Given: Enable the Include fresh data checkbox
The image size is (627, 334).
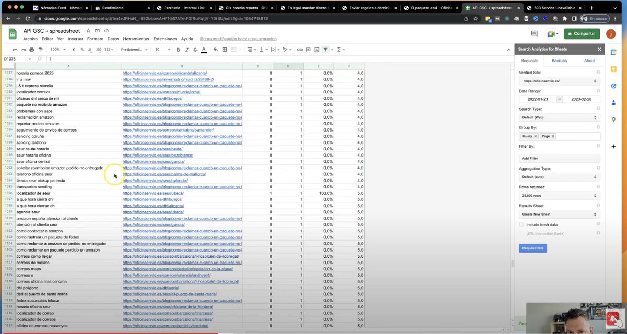Looking at the screenshot, I should tap(521, 225).
